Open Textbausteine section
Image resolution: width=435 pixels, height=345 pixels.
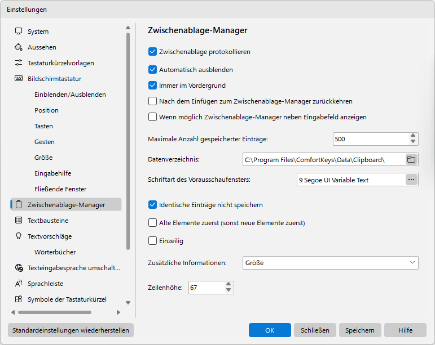[48, 221]
